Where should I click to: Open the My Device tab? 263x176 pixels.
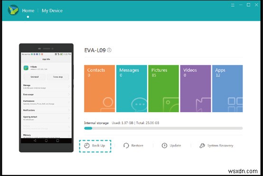[52, 10]
